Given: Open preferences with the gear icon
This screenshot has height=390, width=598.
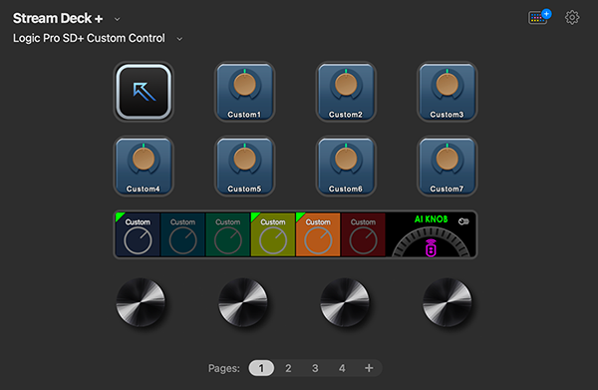Looking at the screenshot, I should click(572, 17).
